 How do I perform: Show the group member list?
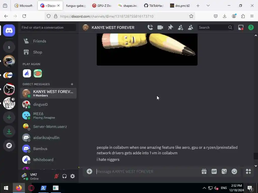190,27
